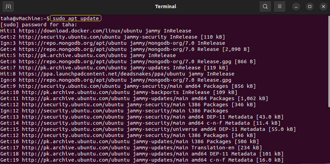Click the Terminal title text
The height and width of the screenshot is (164, 330).
pyautogui.click(x=165, y=7)
